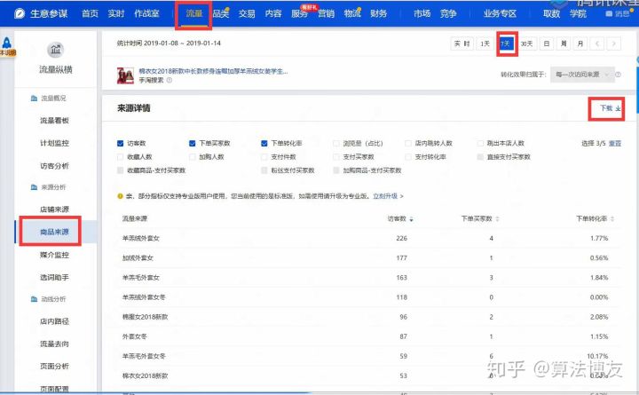Go to next date range arrow

pos(615,43)
